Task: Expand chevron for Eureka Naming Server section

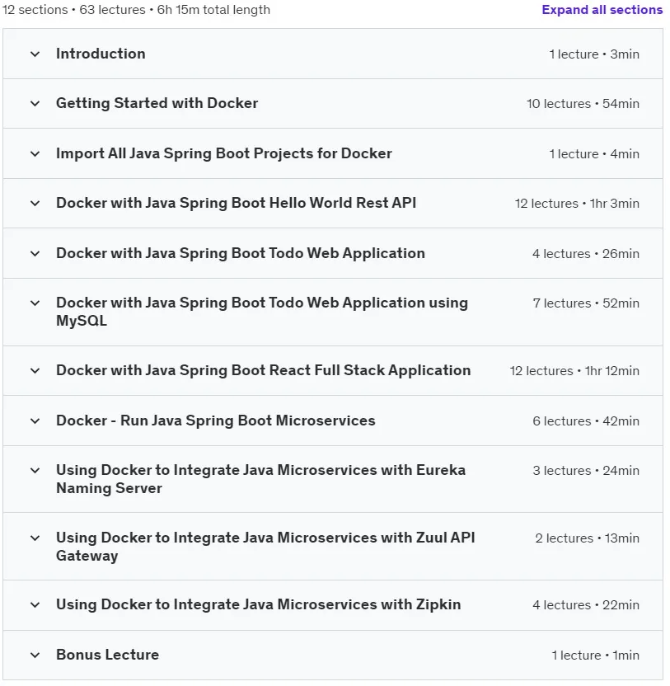Action: 35,471
